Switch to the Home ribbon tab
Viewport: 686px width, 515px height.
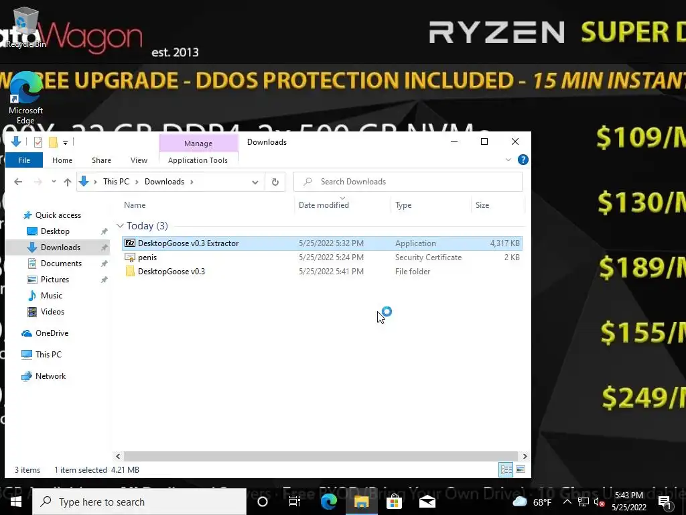[x=62, y=160]
